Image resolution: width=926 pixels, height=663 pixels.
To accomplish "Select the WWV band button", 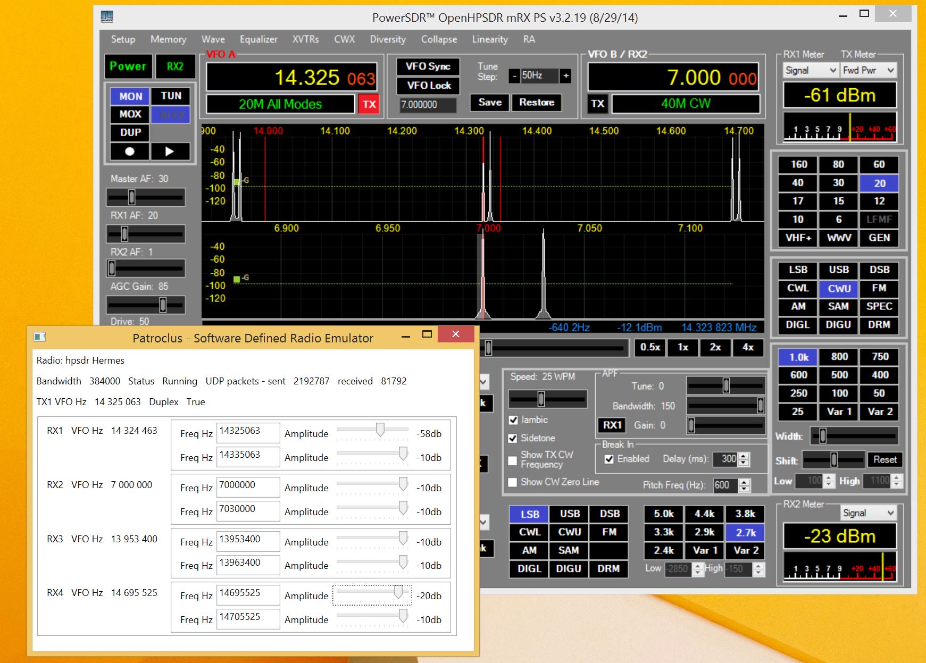I will (839, 238).
